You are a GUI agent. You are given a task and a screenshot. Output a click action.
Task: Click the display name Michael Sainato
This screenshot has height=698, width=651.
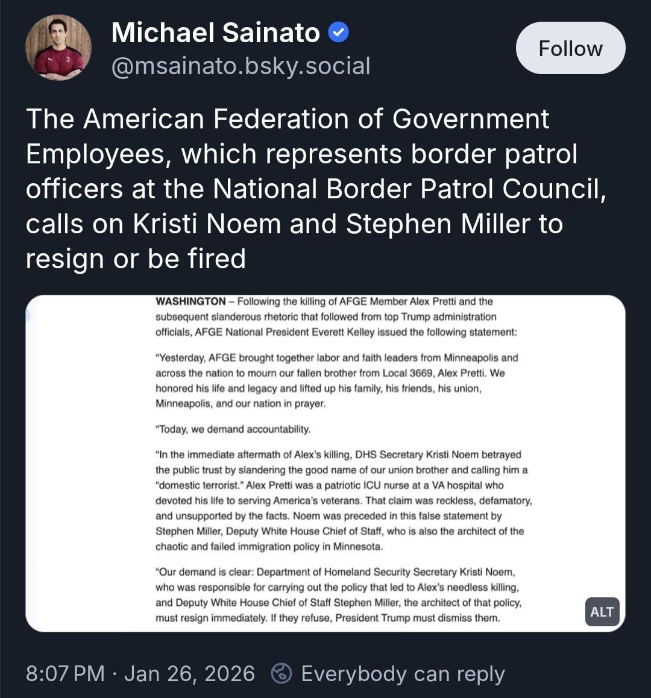click(x=215, y=33)
